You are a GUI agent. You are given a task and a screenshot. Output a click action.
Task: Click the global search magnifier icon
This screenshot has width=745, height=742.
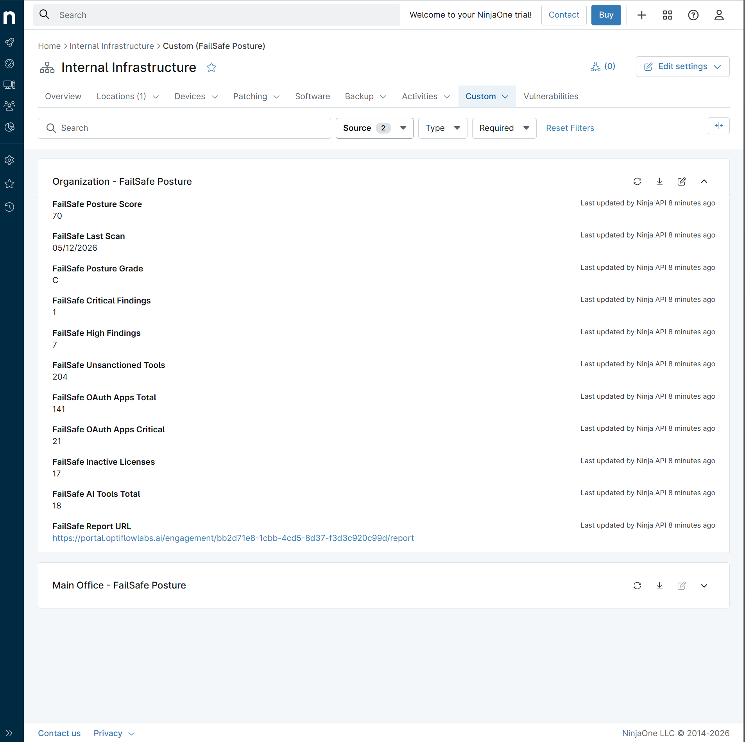coord(45,14)
